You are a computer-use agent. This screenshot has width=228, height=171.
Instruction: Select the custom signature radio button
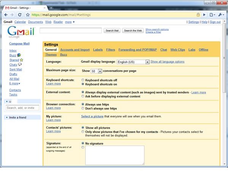pyautogui.click(x=83, y=147)
